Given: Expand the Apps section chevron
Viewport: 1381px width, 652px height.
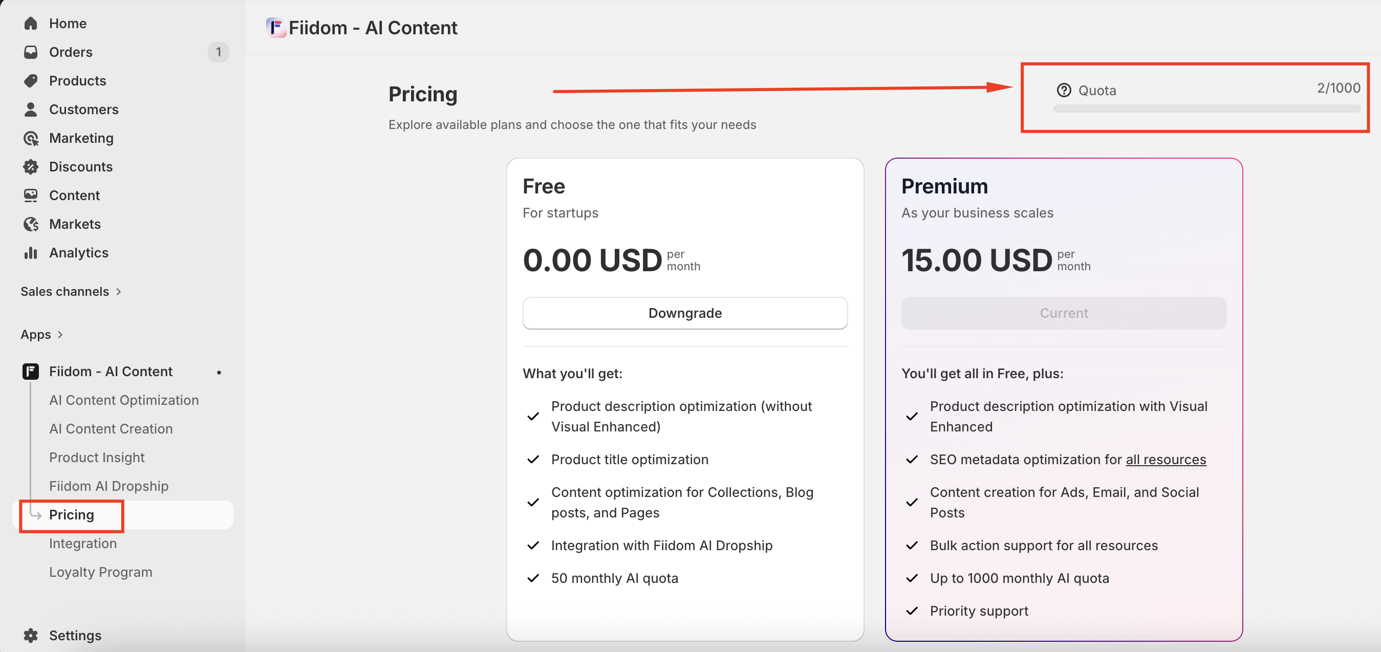Looking at the screenshot, I should 60,335.
